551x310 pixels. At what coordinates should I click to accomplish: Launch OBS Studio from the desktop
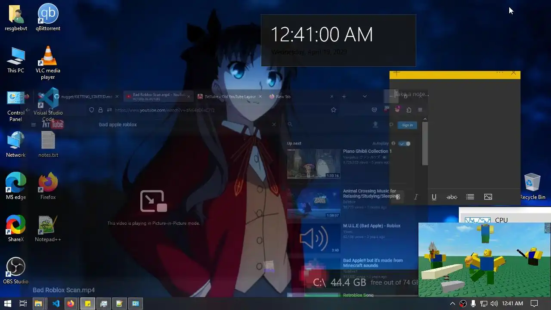tap(16, 271)
